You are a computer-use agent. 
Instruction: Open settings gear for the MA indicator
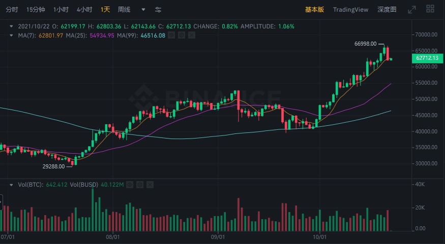[181, 35]
